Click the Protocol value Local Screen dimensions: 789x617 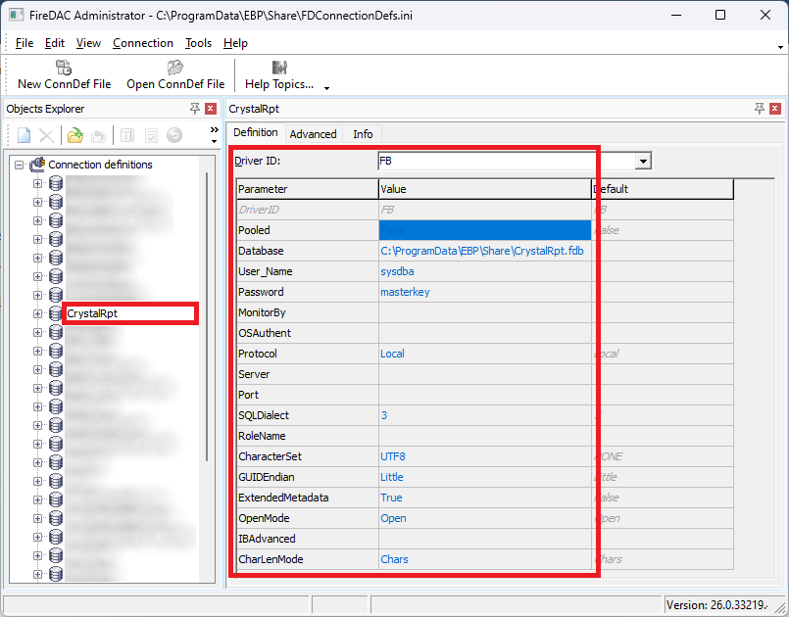[485, 354]
